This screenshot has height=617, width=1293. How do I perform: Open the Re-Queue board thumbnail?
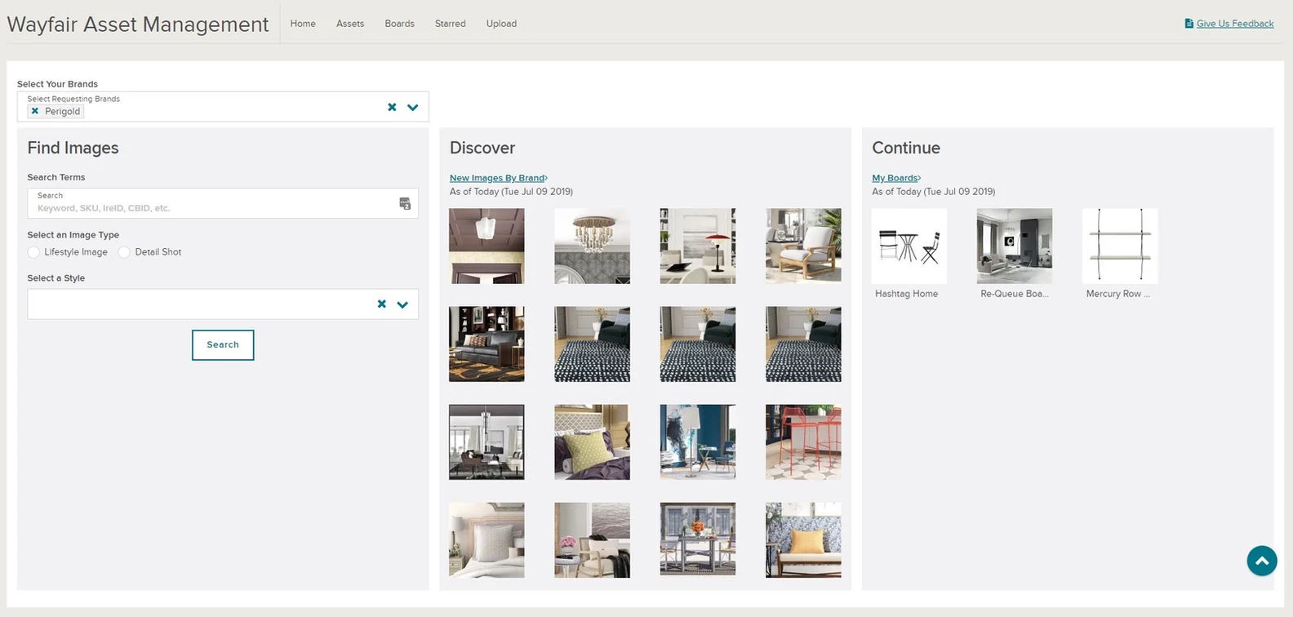pos(1015,246)
